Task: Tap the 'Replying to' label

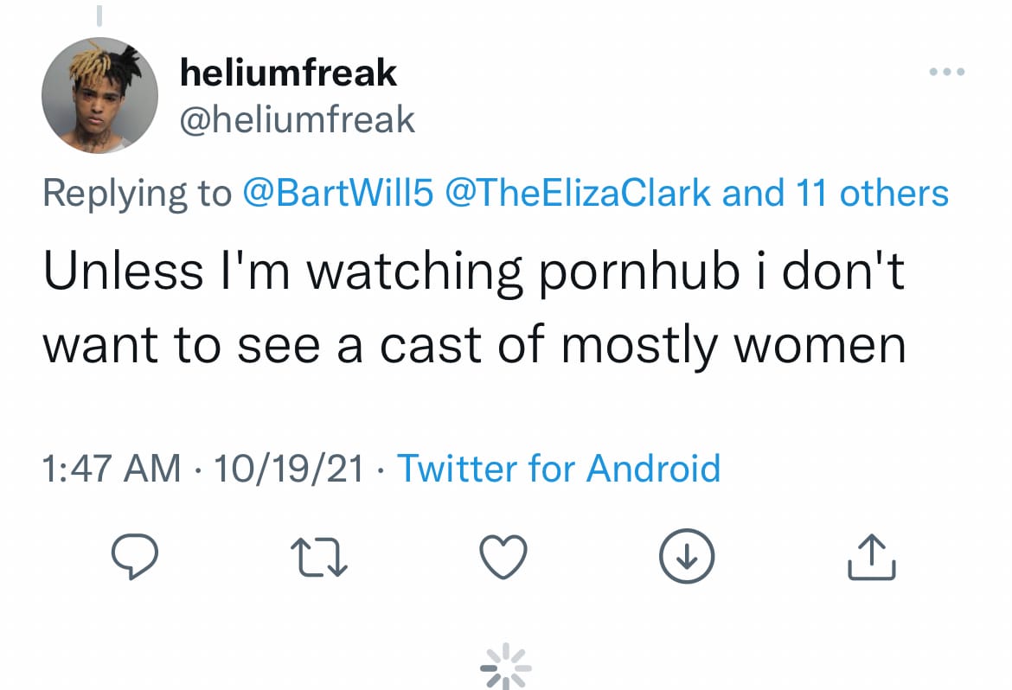Action: (x=137, y=194)
